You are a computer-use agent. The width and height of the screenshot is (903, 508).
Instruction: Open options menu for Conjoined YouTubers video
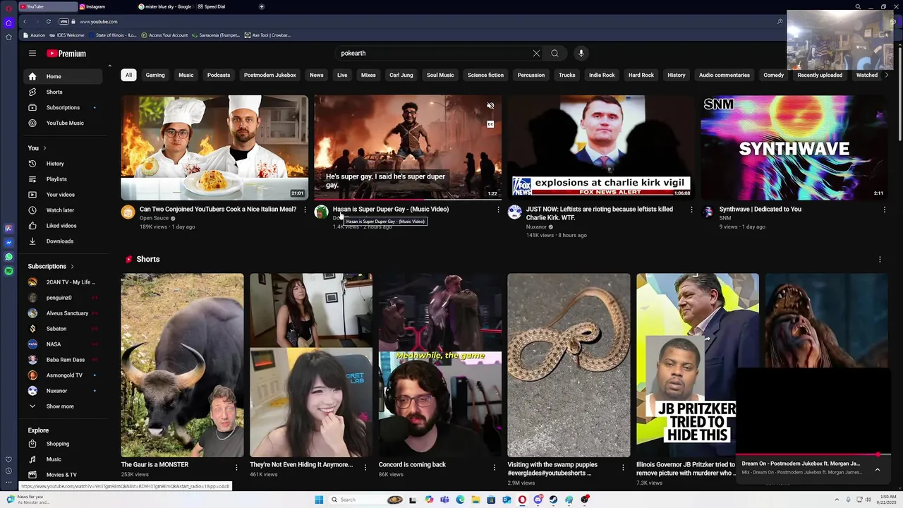(x=305, y=210)
